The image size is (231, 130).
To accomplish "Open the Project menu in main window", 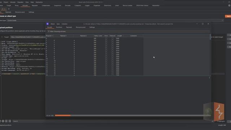I will pos(6,2).
